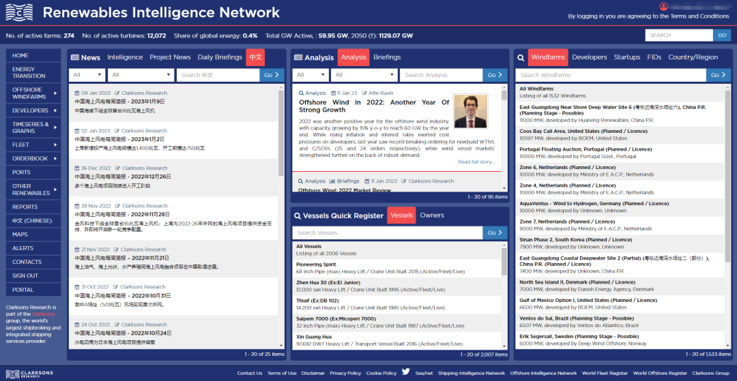Image resolution: width=737 pixels, height=381 pixels.
Task: Open the red Clarksons link in sidebar text
Action: (x=43, y=314)
